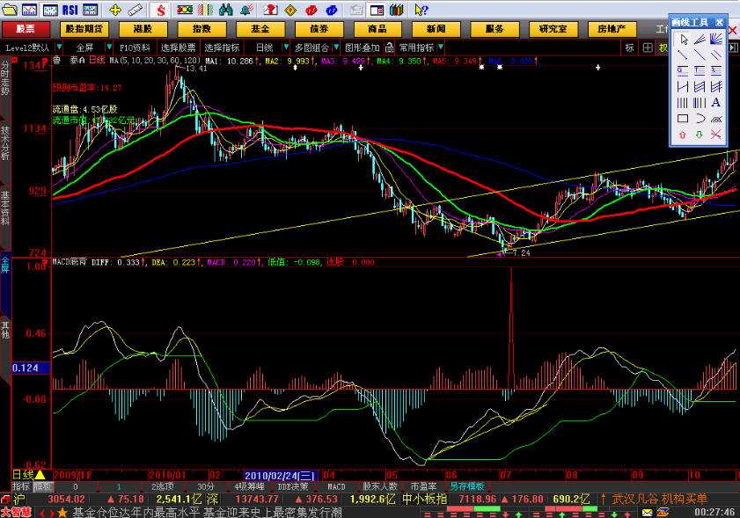Select the rectangle drawing tool
740x518 pixels.
[x=683, y=119]
